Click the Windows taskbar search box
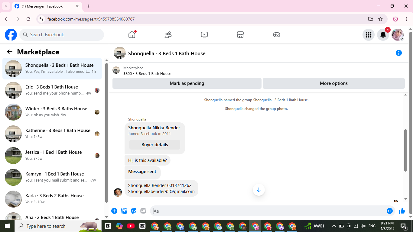413x232 pixels. coord(58,226)
